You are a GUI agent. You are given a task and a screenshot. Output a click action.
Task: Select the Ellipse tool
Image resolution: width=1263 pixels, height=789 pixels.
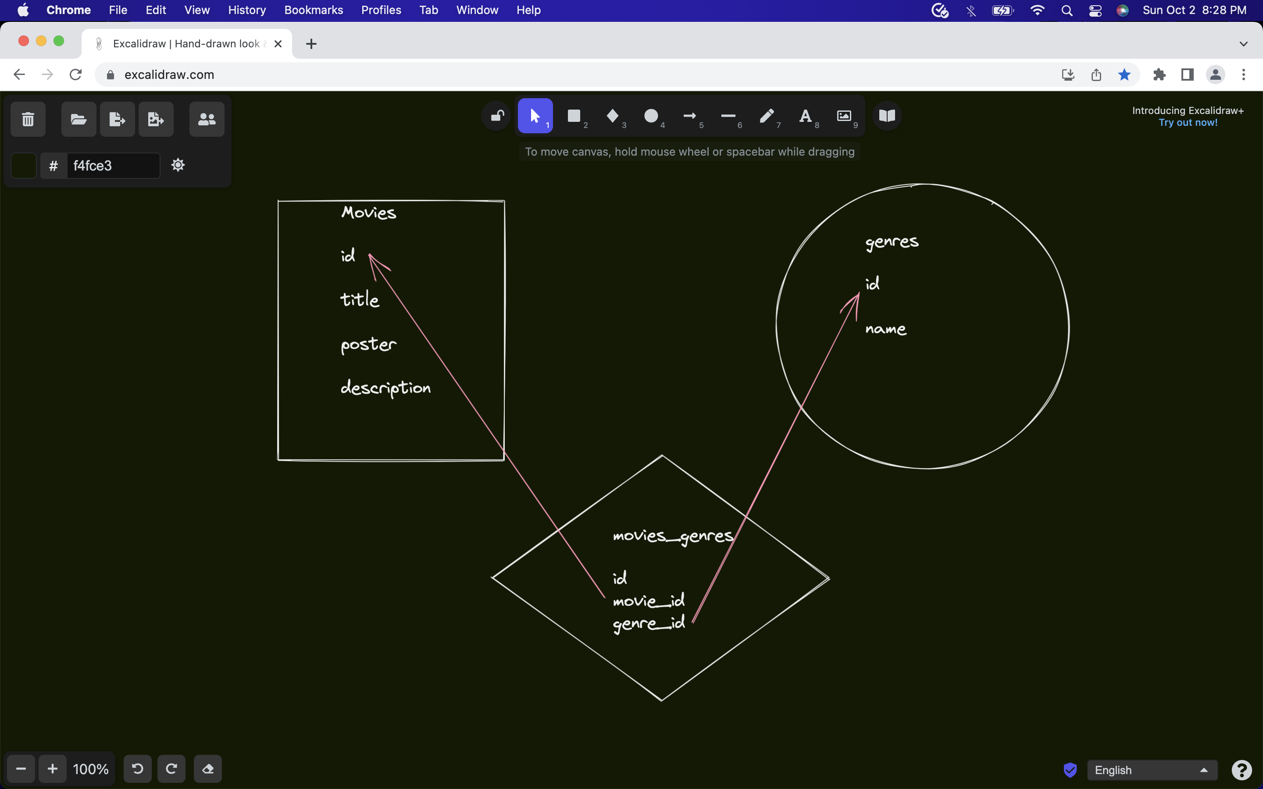pyautogui.click(x=651, y=116)
